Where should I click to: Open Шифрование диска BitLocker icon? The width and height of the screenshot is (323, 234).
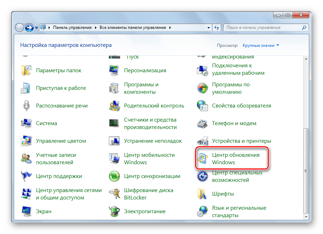pos(114,194)
